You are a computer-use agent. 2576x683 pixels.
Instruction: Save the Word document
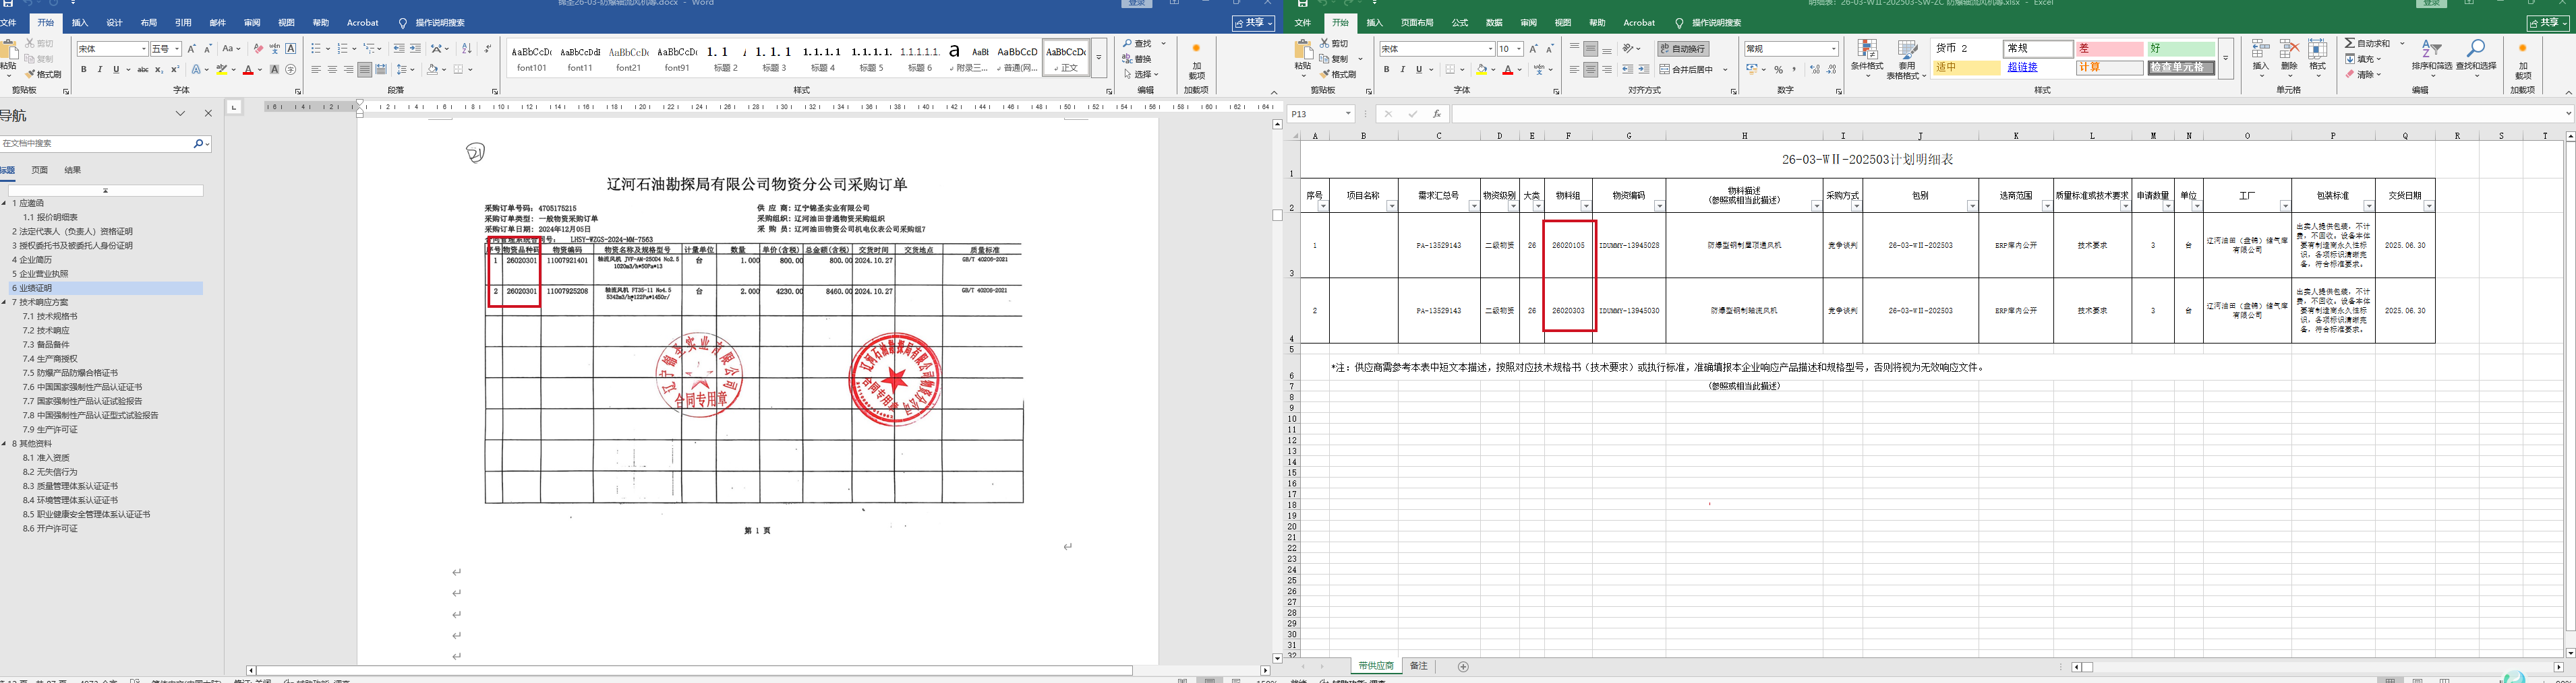tap(9, 3)
